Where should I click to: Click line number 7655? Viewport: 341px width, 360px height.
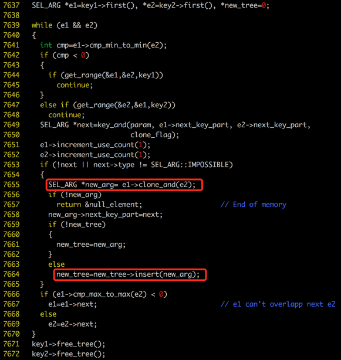[x=12, y=185]
